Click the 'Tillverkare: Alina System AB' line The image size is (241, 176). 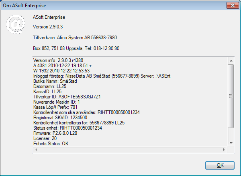tap(75, 38)
